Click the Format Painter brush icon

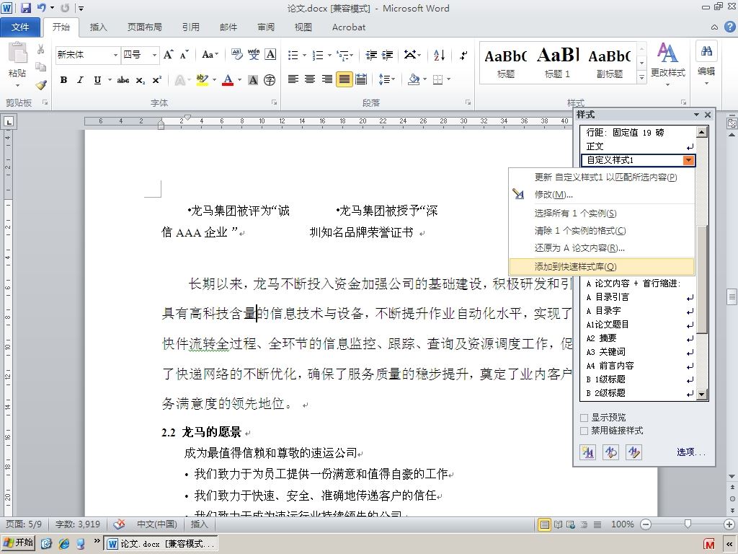click(41, 85)
